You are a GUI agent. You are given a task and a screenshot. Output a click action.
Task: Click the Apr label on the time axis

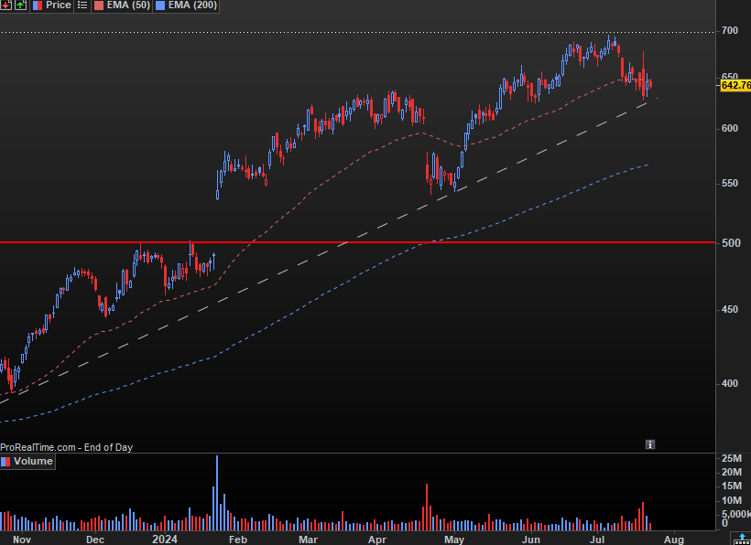click(377, 540)
